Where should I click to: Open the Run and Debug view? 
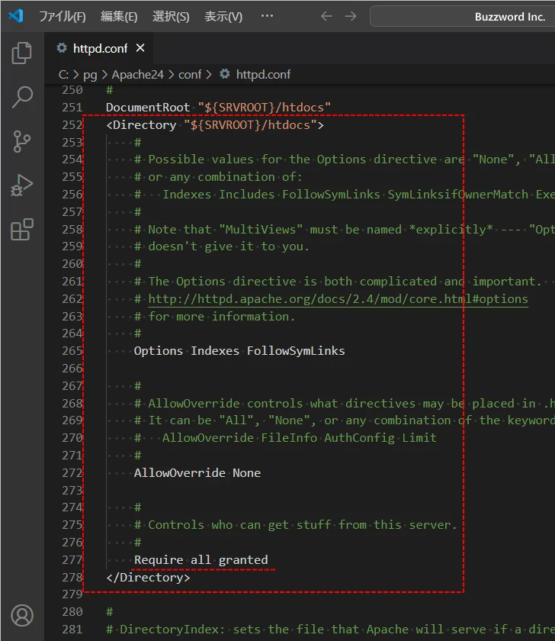pos(22,185)
